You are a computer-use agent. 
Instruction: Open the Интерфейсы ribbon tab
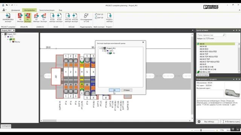(29, 10)
